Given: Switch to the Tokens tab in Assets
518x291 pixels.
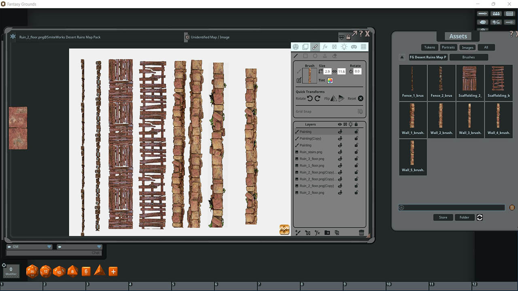Looking at the screenshot, I should coord(429,47).
